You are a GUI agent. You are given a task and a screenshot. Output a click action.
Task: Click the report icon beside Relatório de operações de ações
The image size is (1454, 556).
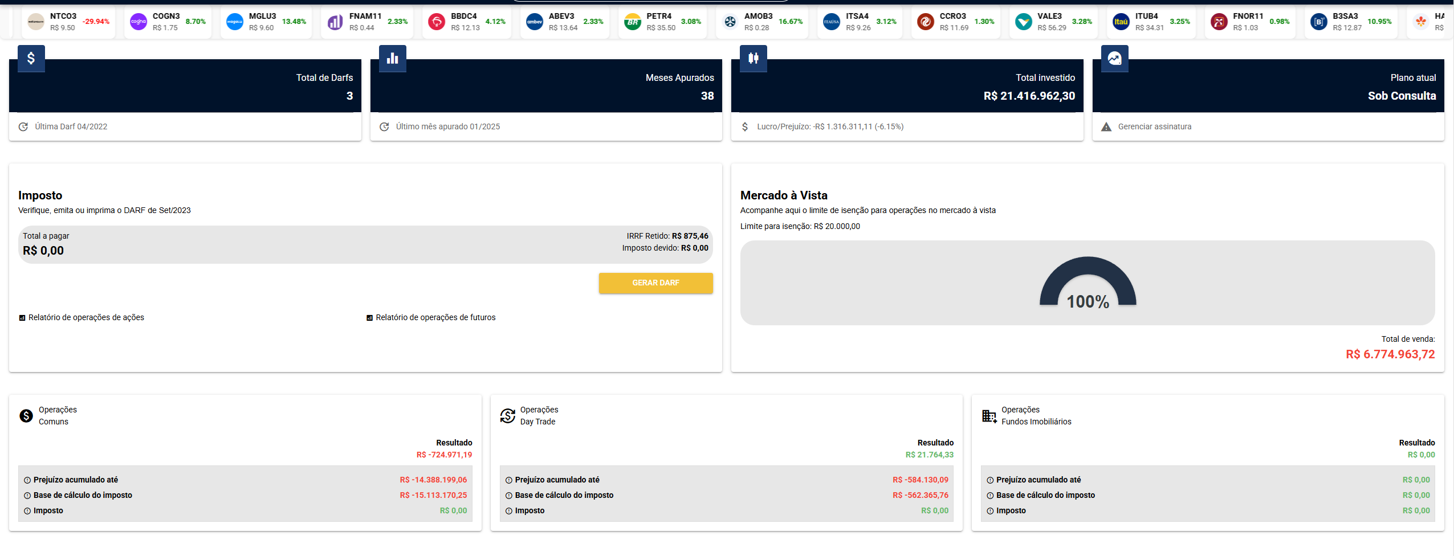coord(22,317)
